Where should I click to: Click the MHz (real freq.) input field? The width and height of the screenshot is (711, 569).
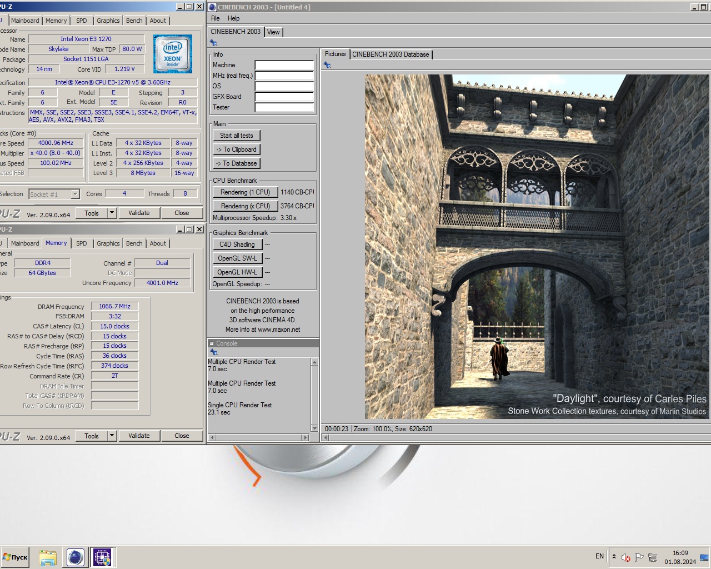(284, 76)
